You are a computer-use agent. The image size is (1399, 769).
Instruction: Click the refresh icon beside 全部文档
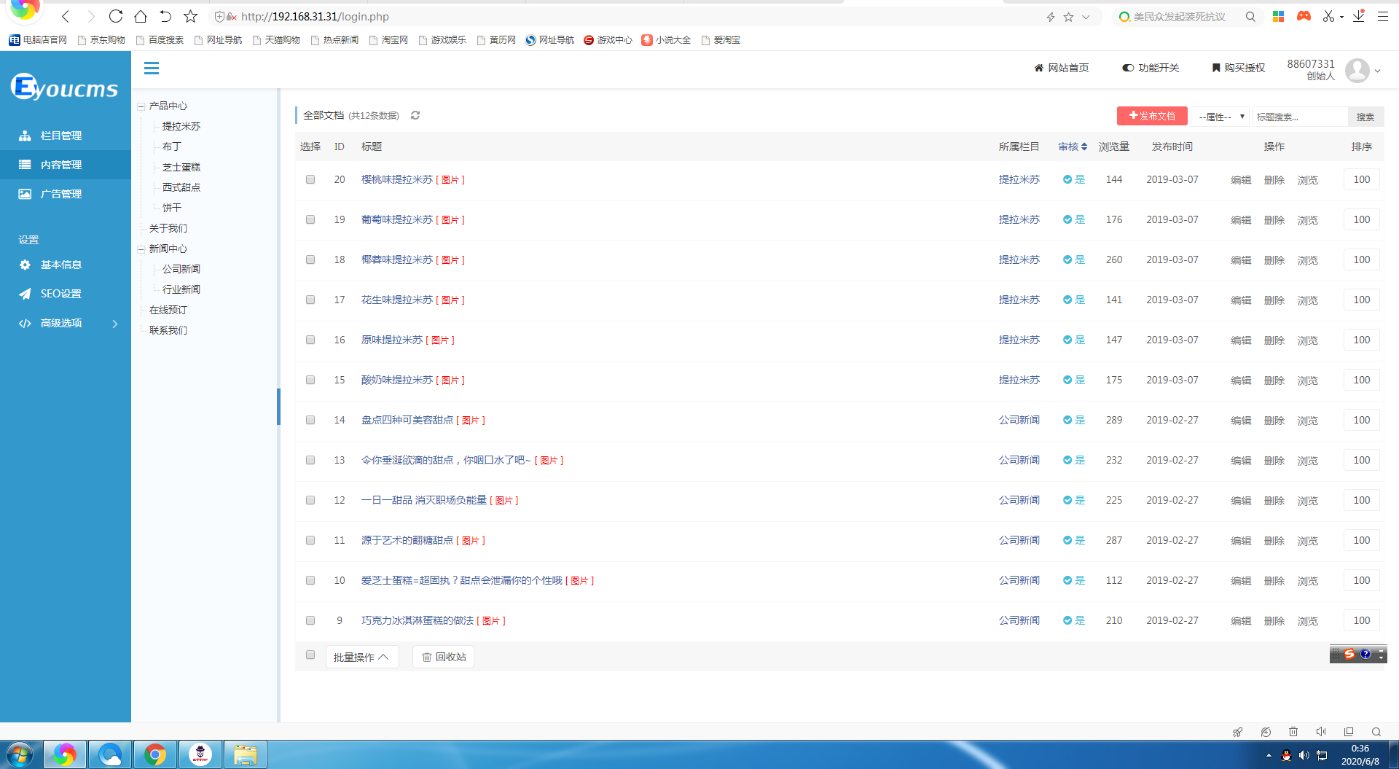click(415, 115)
